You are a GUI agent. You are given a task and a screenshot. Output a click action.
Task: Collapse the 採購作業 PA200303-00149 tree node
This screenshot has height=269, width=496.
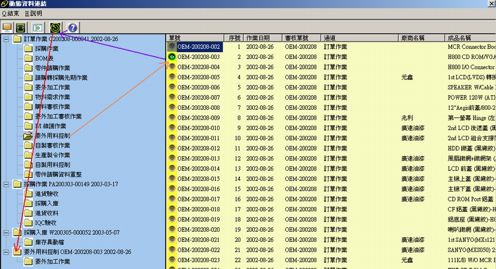click(6, 184)
